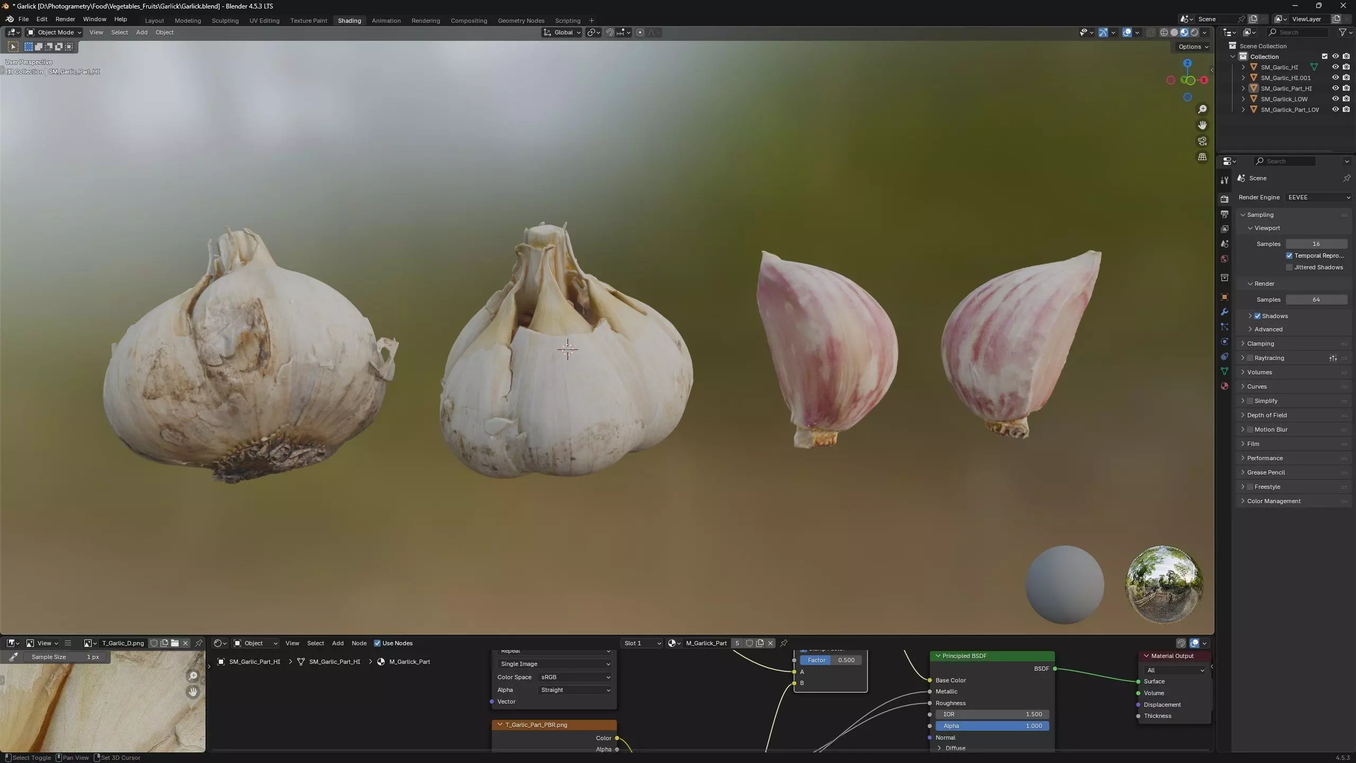Open image file browser folder icon
The image size is (1356, 763).
coord(175,643)
